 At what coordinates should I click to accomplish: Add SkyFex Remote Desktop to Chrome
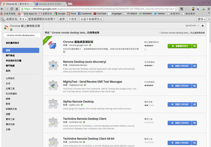click(x=179, y=104)
